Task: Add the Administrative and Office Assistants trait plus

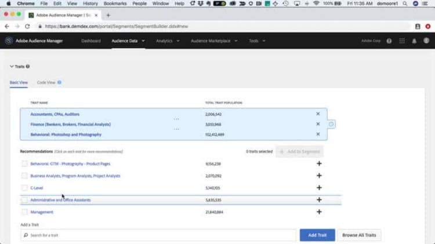Action: (319, 199)
